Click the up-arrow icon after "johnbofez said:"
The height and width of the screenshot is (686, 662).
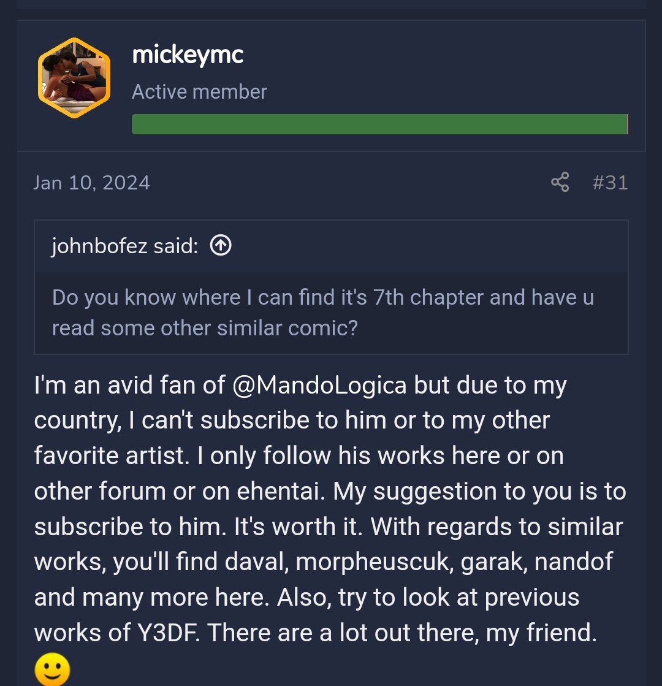221,246
